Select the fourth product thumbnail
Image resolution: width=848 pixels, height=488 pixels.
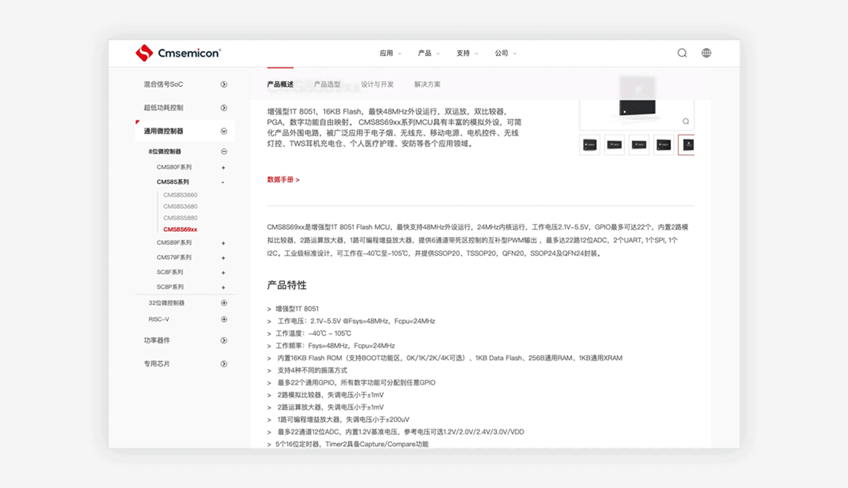(x=664, y=145)
